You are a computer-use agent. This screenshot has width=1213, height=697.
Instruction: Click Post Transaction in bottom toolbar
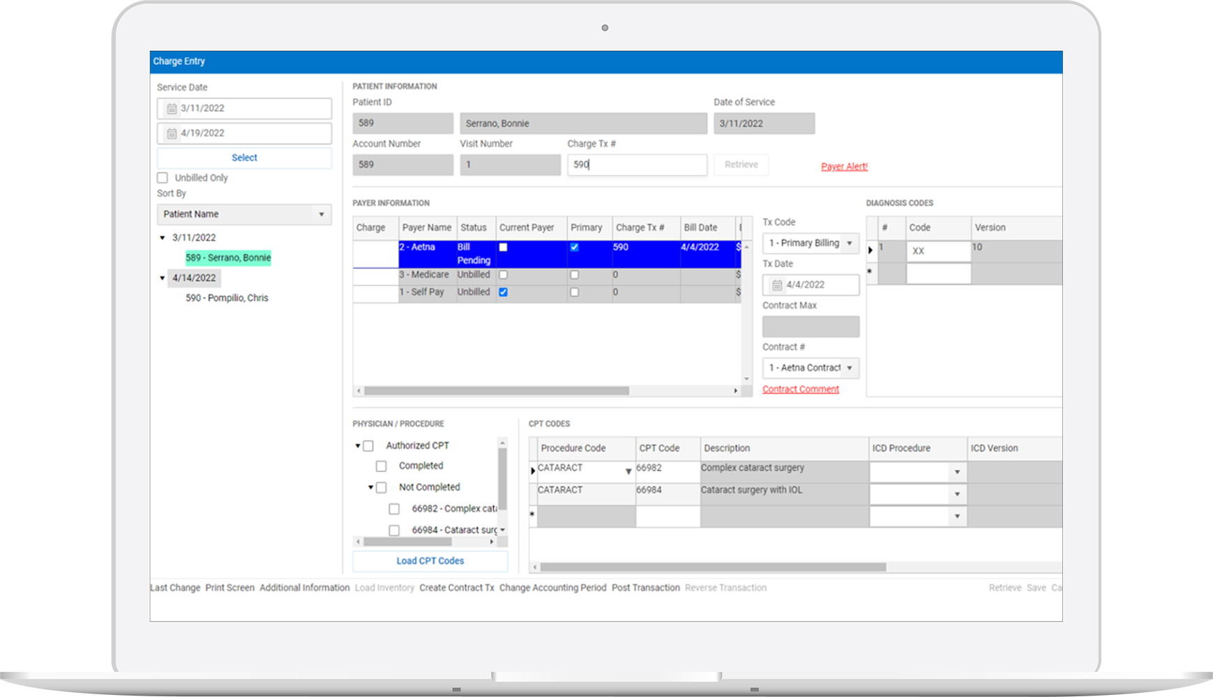point(645,588)
